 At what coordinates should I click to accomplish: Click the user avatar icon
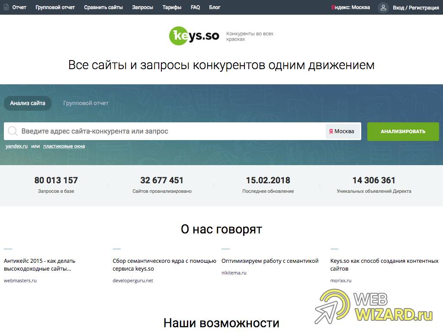click(383, 8)
